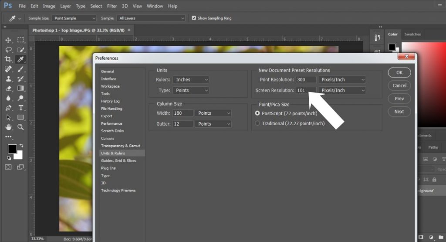This screenshot has height=242, width=446.
Task: Select PostScript (72 points/inch) radio option
Action: 257,113
